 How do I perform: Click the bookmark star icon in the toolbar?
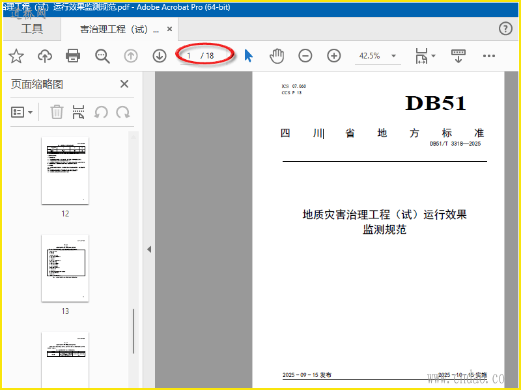(x=16, y=56)
